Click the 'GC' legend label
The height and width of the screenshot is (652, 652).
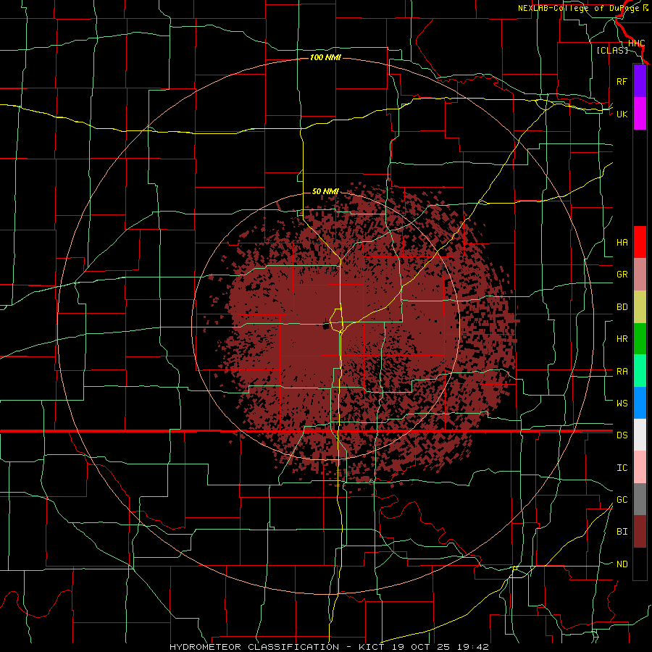click(x=622, y=500)
